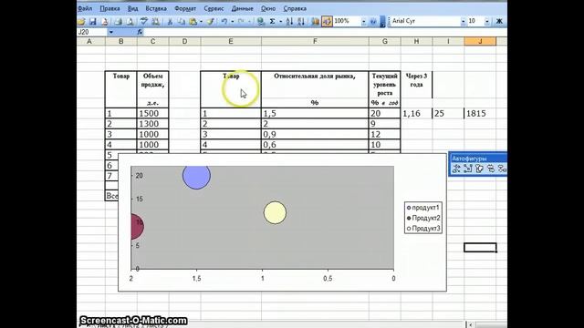
Task: Click the Cut scissors icon
Action: click(170, 22)
